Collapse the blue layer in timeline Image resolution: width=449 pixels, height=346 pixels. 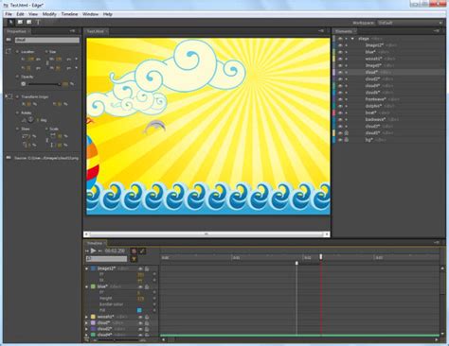87,286
